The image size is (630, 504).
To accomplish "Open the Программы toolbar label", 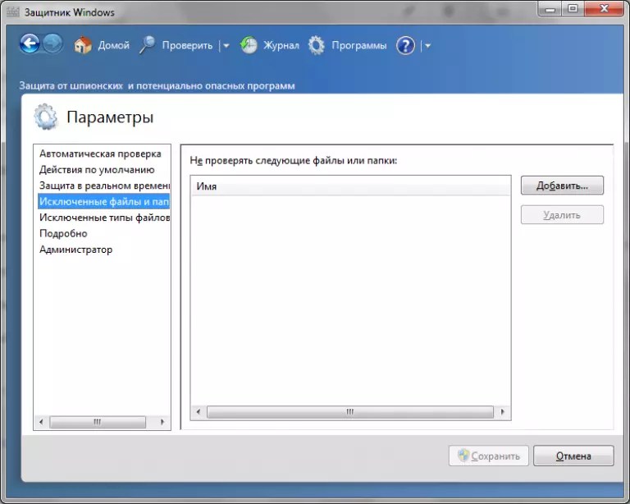I will coord(359,45).
